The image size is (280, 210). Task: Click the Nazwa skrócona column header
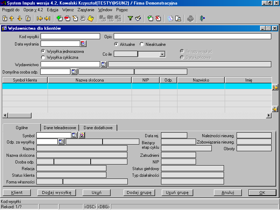(x=90, y=80)
